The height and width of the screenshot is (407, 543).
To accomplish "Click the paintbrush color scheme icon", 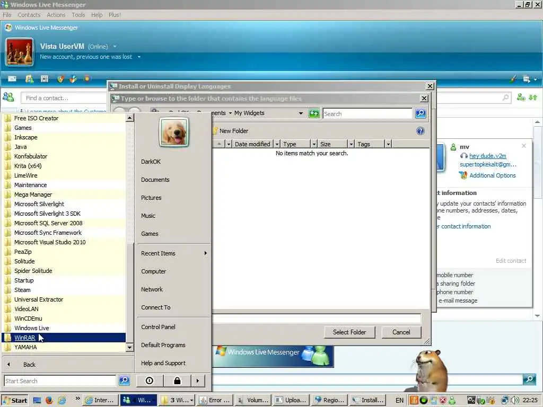I will [x=513, y=79].
